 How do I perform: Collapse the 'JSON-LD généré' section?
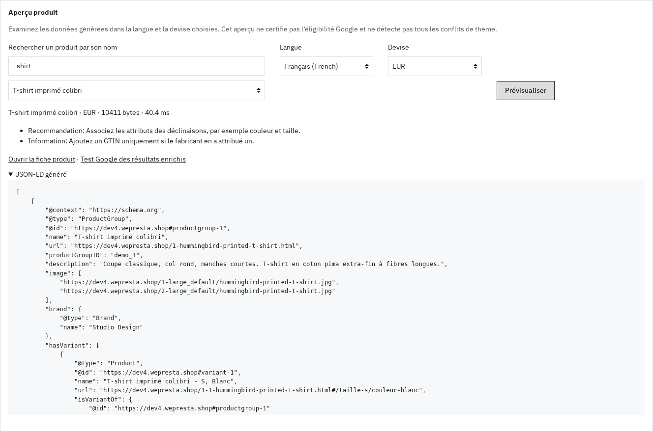[x=38, y=174]
